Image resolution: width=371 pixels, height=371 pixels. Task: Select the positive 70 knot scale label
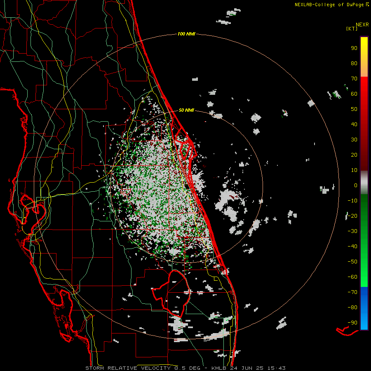(354, 79)
